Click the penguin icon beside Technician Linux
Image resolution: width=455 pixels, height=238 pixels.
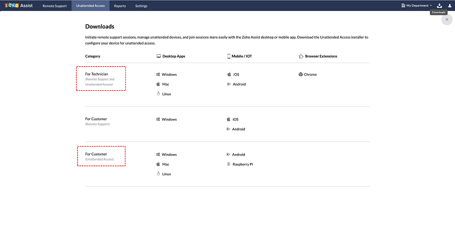pos(158,94)
